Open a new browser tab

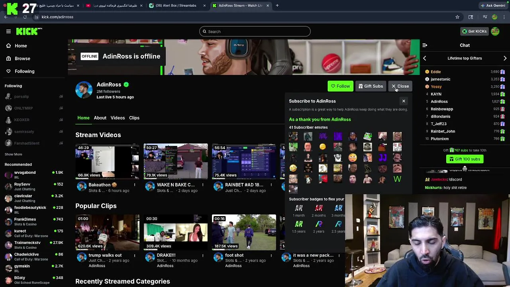[x=277, y=6]
